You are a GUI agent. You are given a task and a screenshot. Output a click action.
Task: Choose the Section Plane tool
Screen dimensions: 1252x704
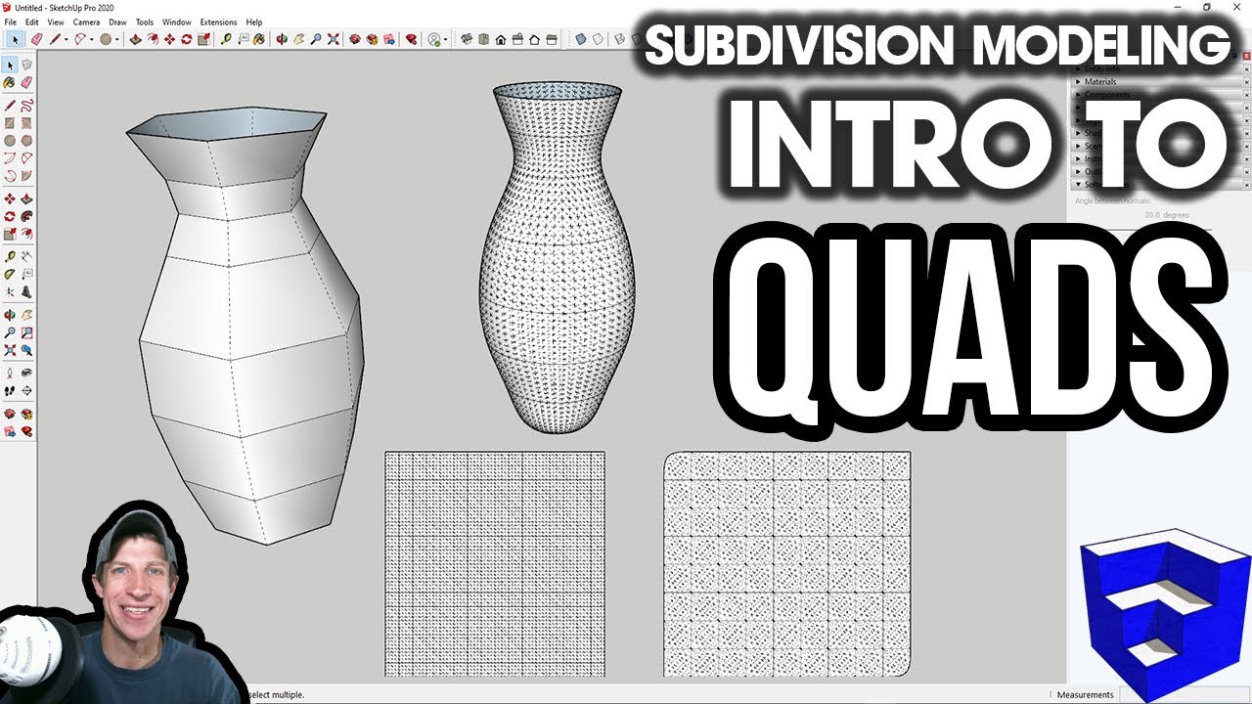pos(26,390)
